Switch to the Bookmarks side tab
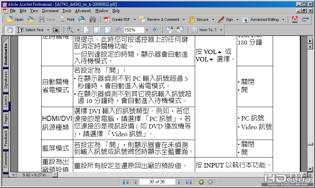 pyautogui.click(x=6, y=54)
